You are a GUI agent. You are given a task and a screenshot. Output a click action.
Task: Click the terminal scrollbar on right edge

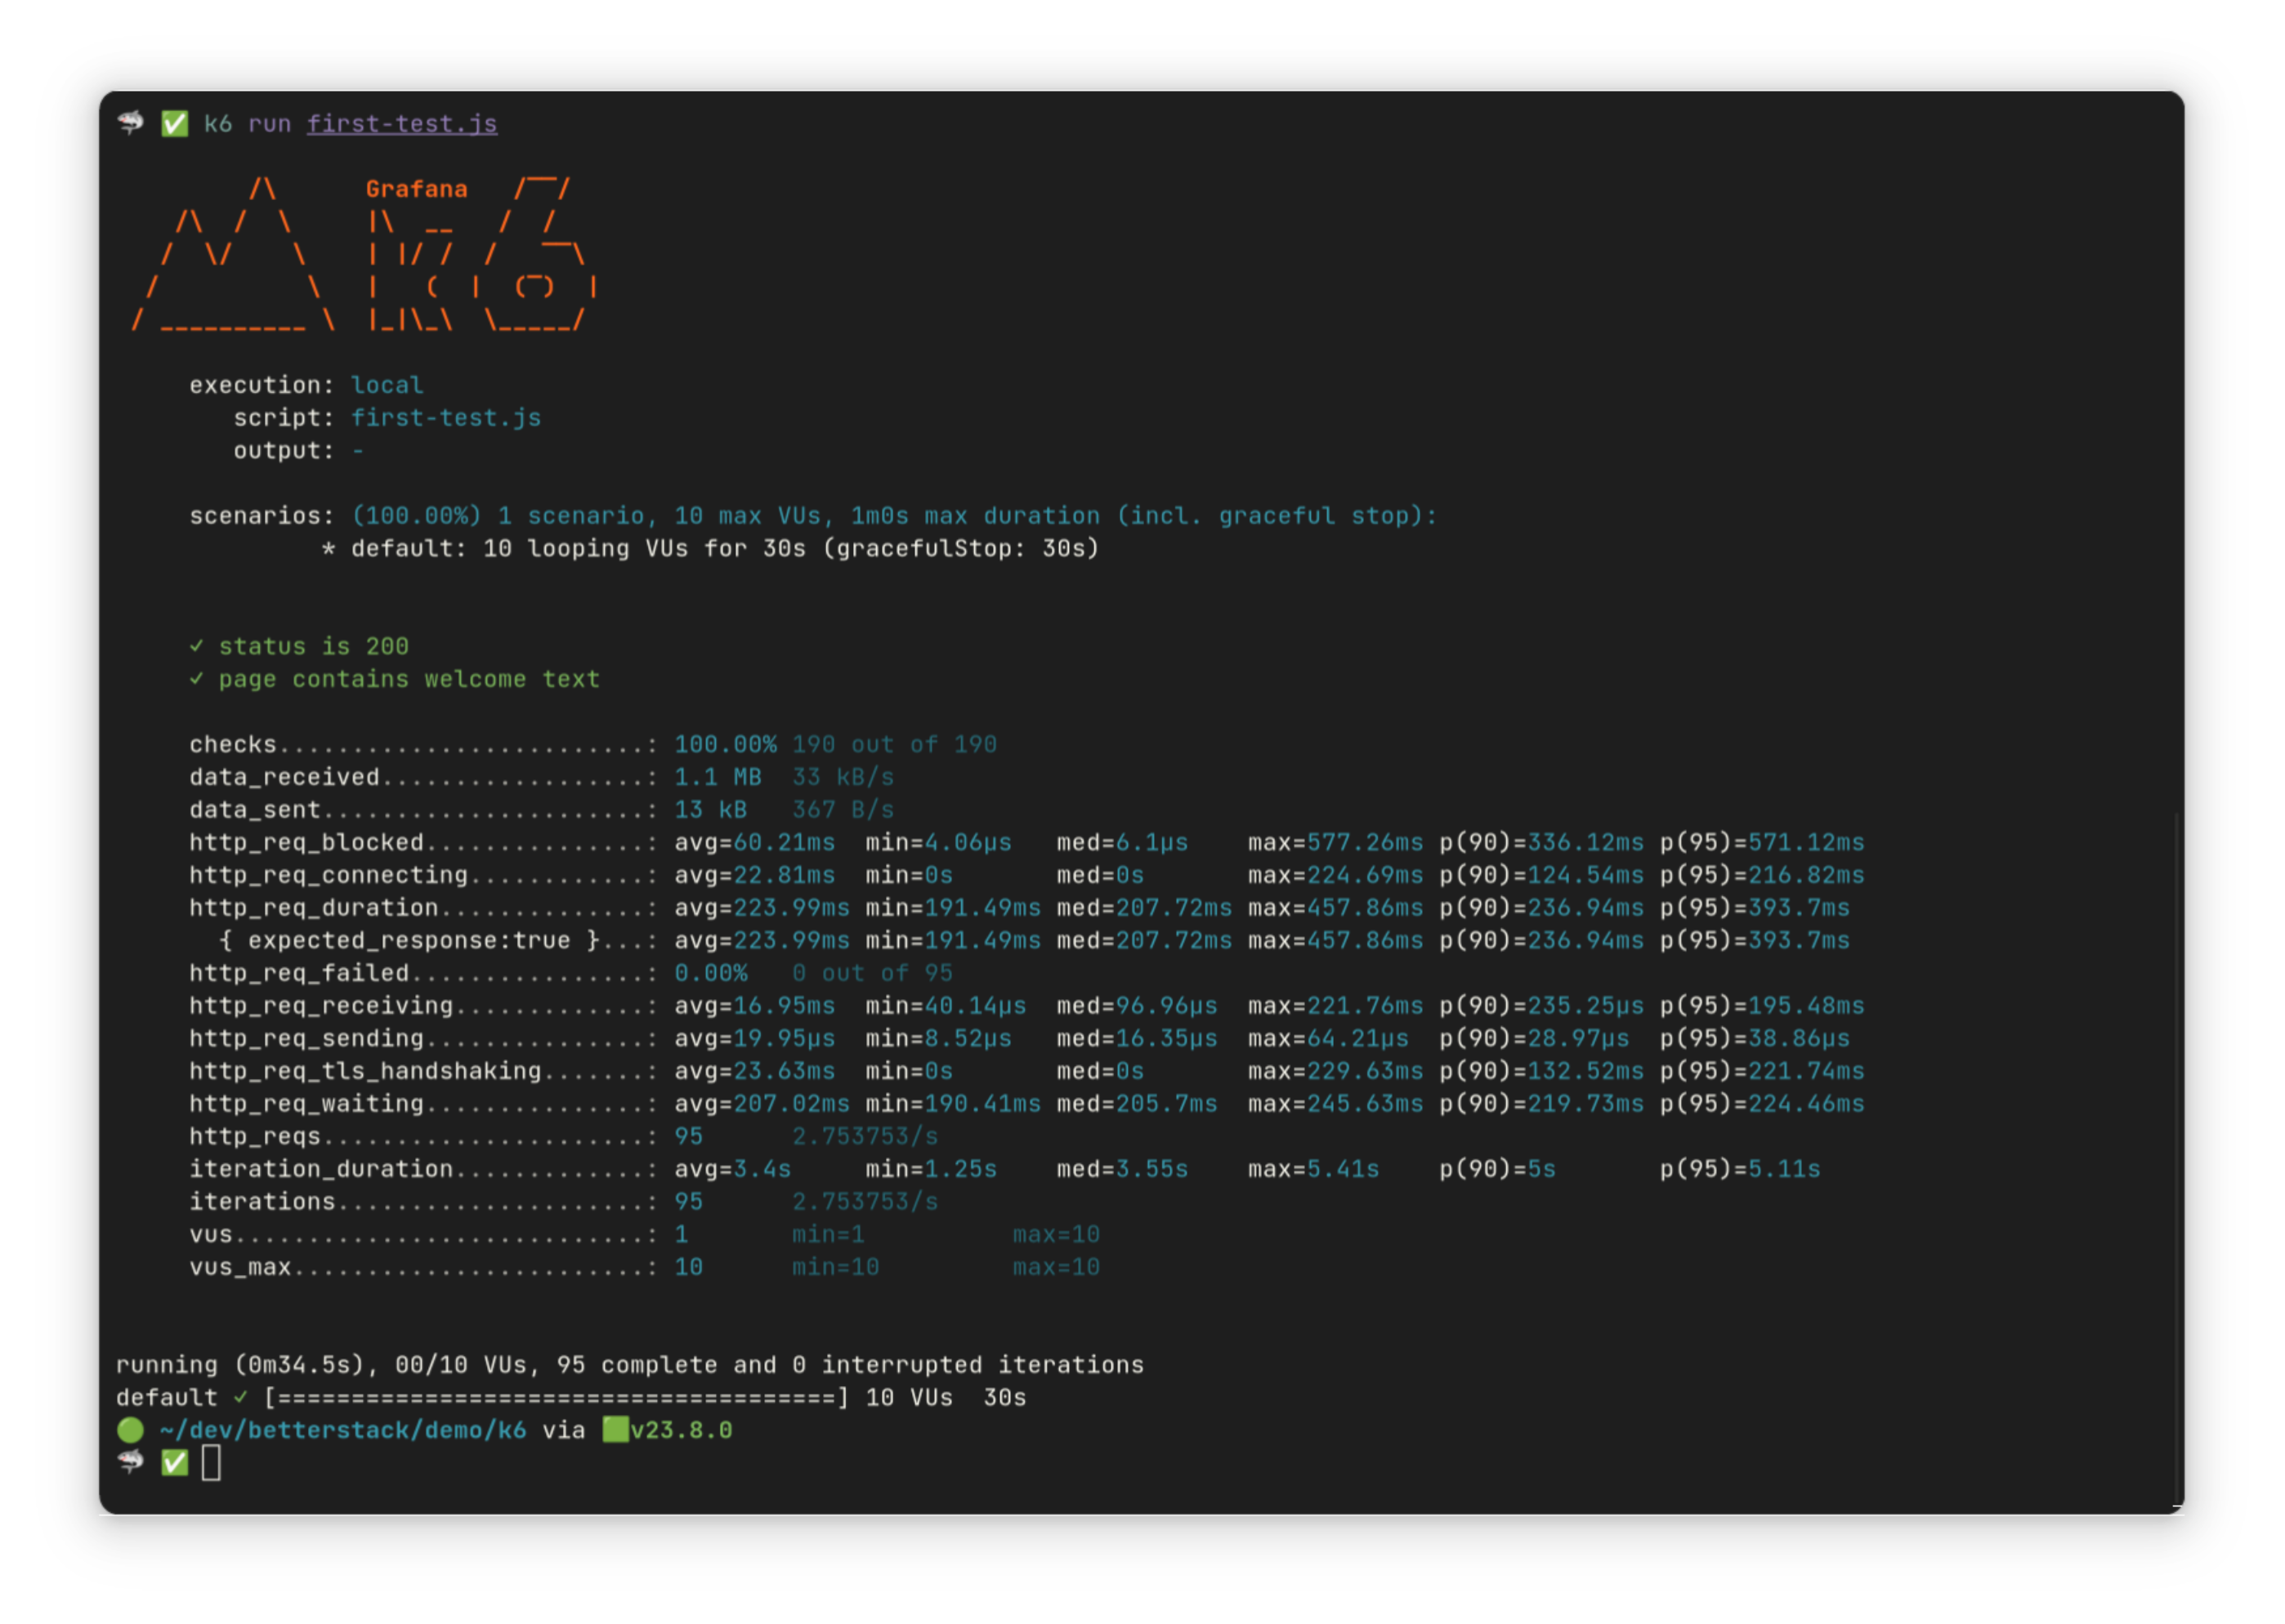click(x=2177, y=1150)
